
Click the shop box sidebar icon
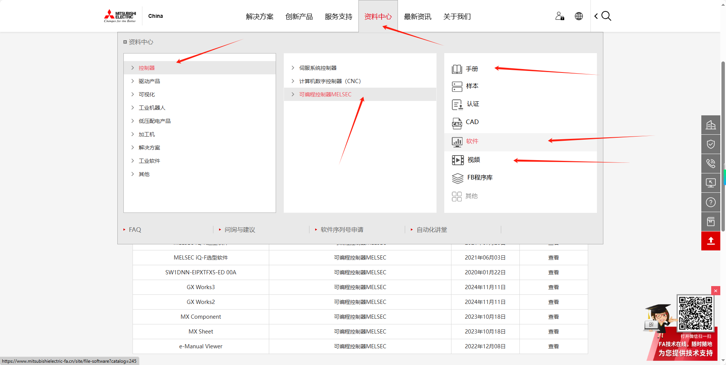click(x=711, y=222)
